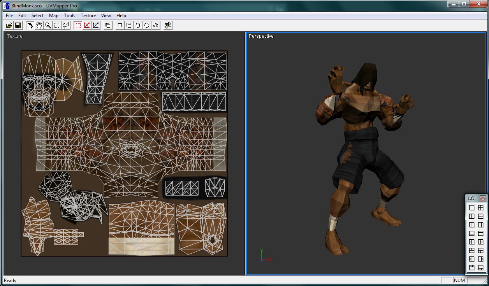
Task: Open the Map menu
Action: pos(54,16)
